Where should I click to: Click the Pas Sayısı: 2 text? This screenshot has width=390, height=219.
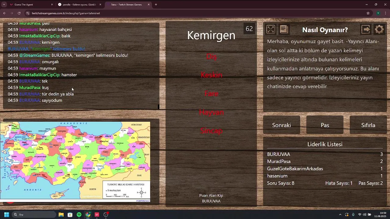pyautogui.click(x=370, y=183)
